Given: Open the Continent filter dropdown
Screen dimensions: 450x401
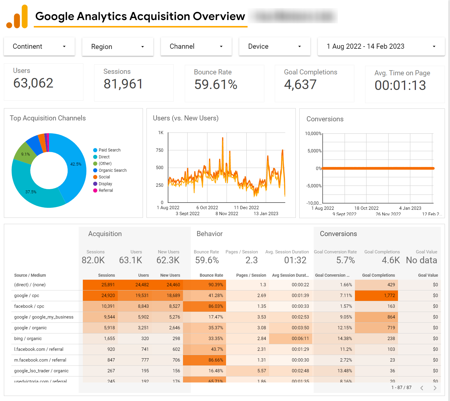Looking at the screenshot, I should (x=39, y=46).
